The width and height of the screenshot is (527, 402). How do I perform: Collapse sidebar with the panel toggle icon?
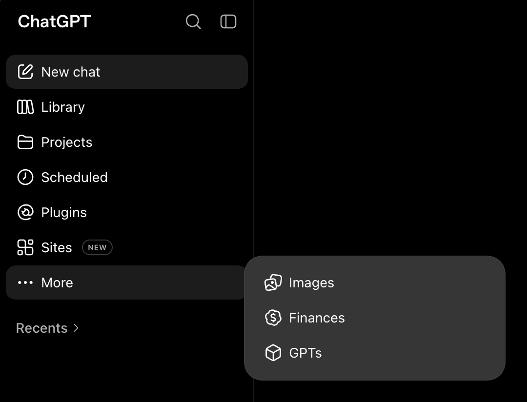pyautogui.click(x=228, y=21)
